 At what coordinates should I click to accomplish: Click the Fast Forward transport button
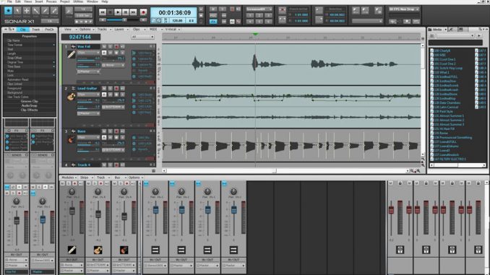134,12
